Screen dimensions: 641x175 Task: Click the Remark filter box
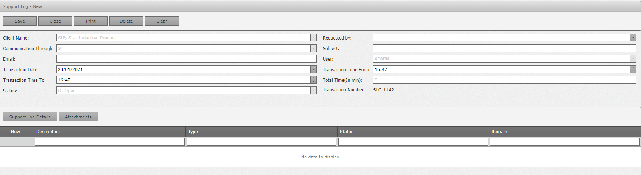[565, 141]
